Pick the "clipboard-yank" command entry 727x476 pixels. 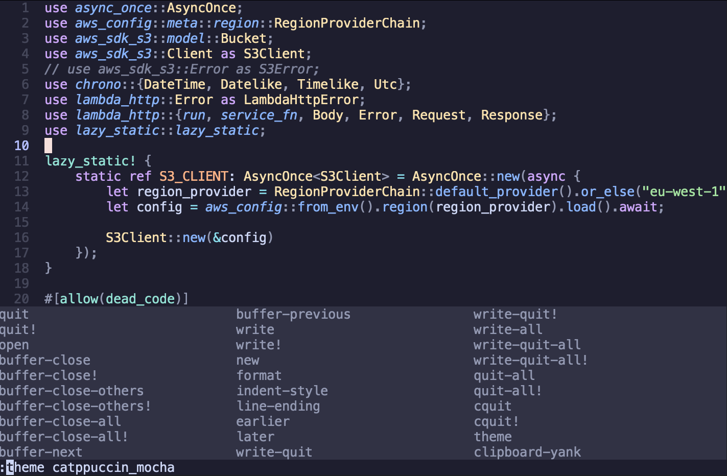[527, 452]
